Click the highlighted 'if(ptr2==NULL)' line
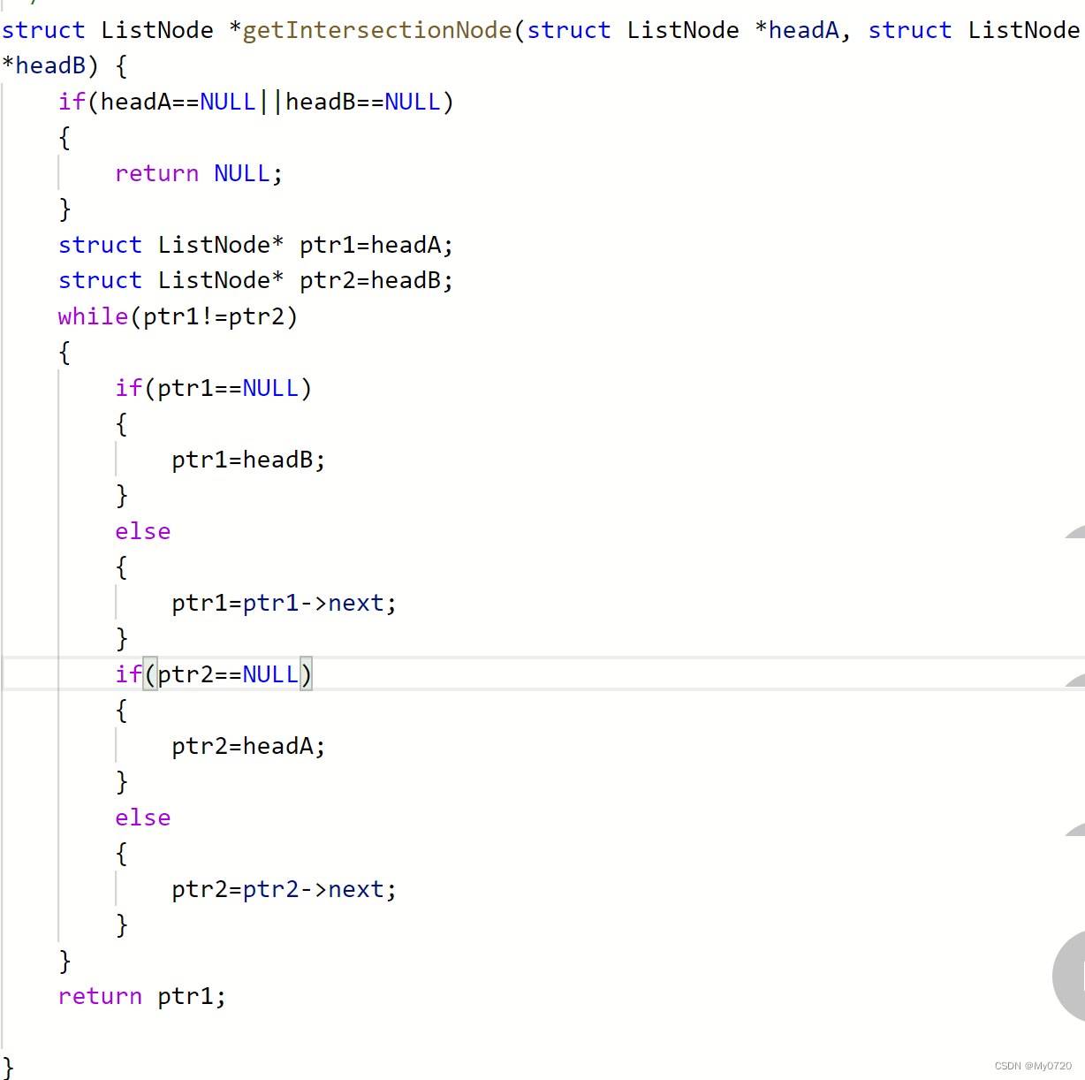 [214, 674]
